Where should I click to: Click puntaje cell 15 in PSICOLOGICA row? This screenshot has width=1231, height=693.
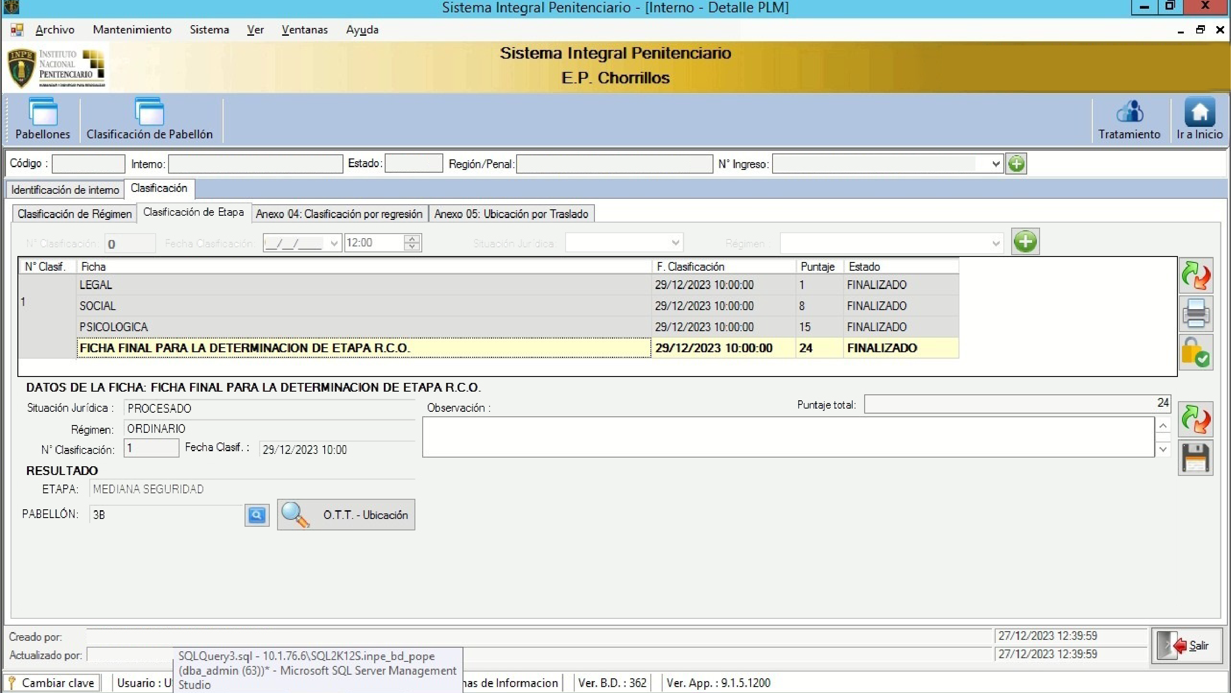point(820,327)
